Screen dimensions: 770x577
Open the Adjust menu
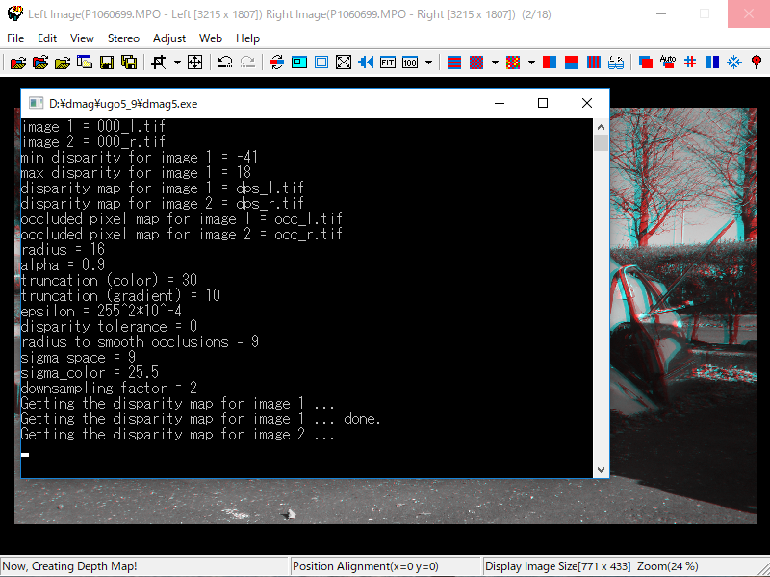169,38
